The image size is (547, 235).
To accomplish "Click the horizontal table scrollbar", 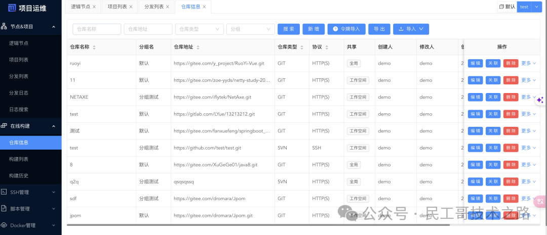I will (258, 225).
